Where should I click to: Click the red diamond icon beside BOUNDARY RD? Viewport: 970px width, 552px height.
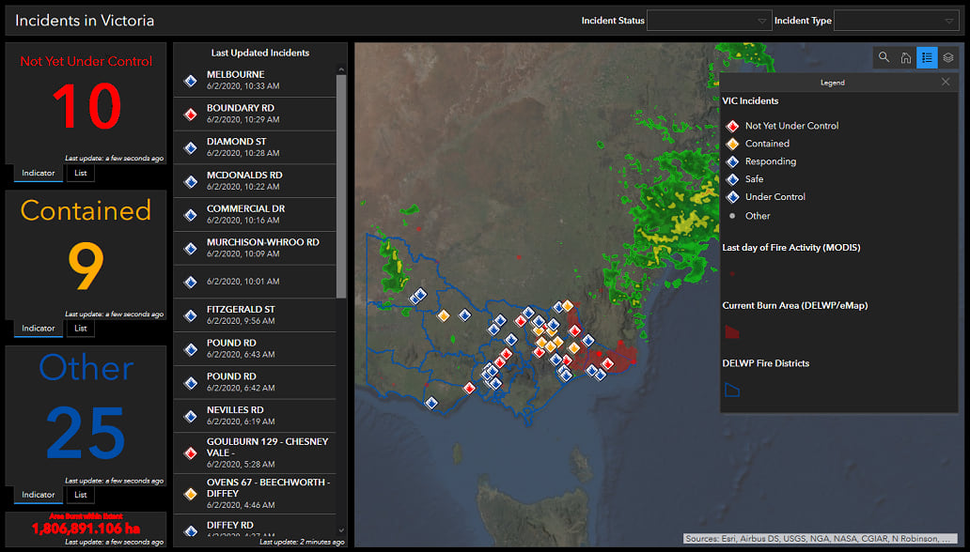(x=191, y=114)
